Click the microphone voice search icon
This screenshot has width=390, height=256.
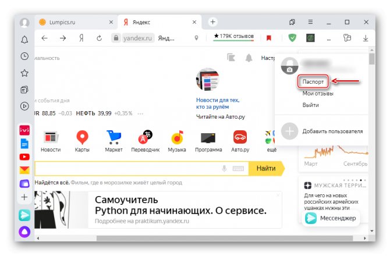[x=224, y=169]
